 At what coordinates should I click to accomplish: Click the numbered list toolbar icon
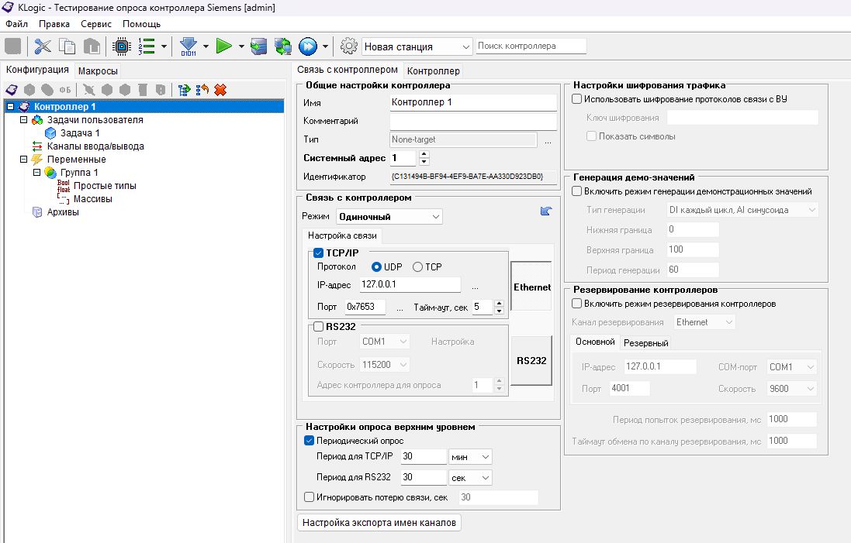click(x=146, y=46)
